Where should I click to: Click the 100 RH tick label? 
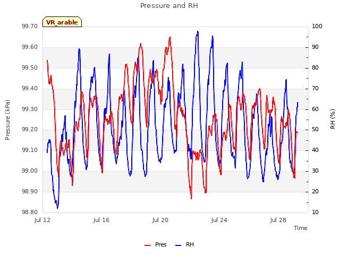point(317,26)
